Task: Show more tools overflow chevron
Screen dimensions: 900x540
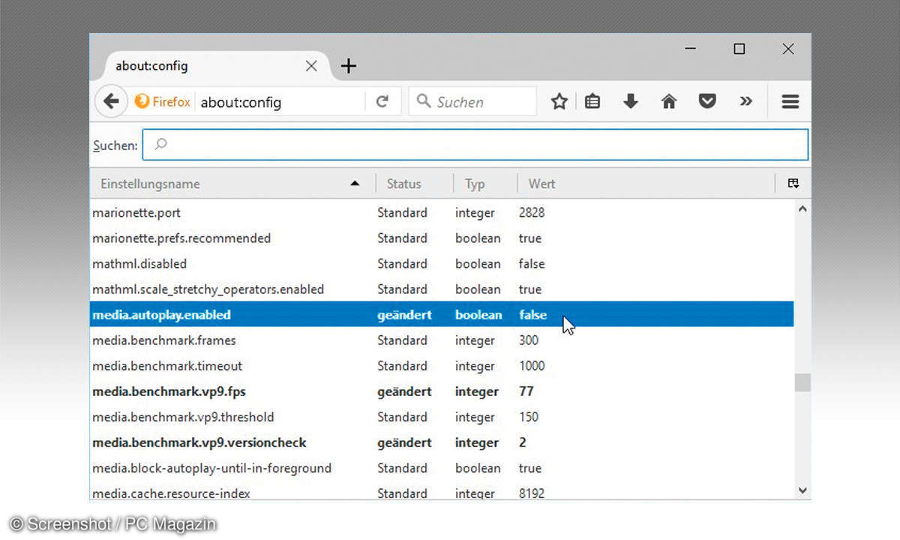Action: point(745,101)
